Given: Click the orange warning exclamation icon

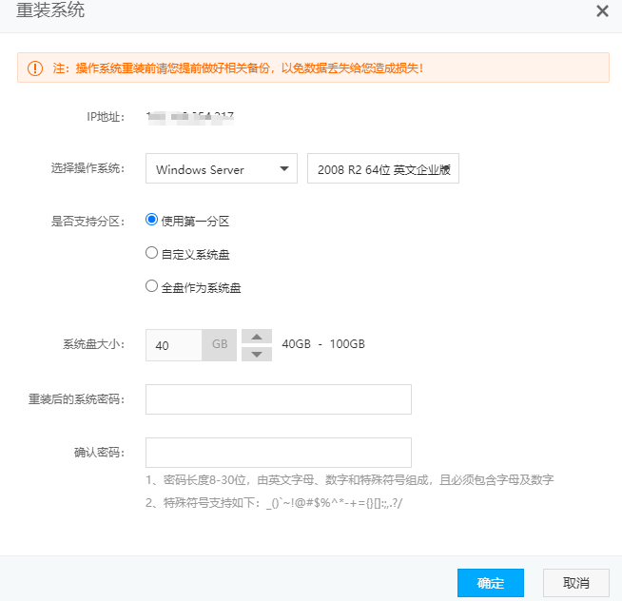Looking at the screenshot, I should click(x=35, y=68).
